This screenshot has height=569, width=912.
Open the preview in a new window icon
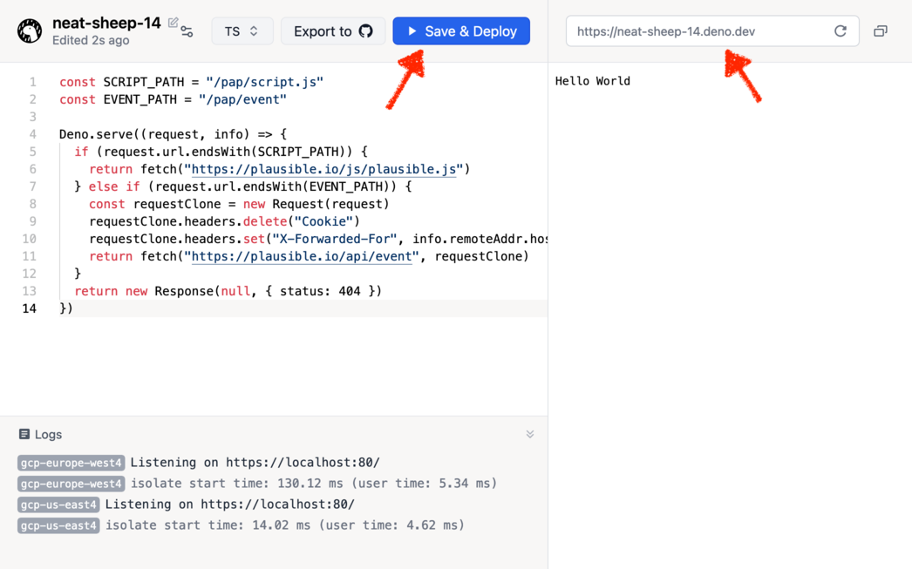[x=881, y=31]
